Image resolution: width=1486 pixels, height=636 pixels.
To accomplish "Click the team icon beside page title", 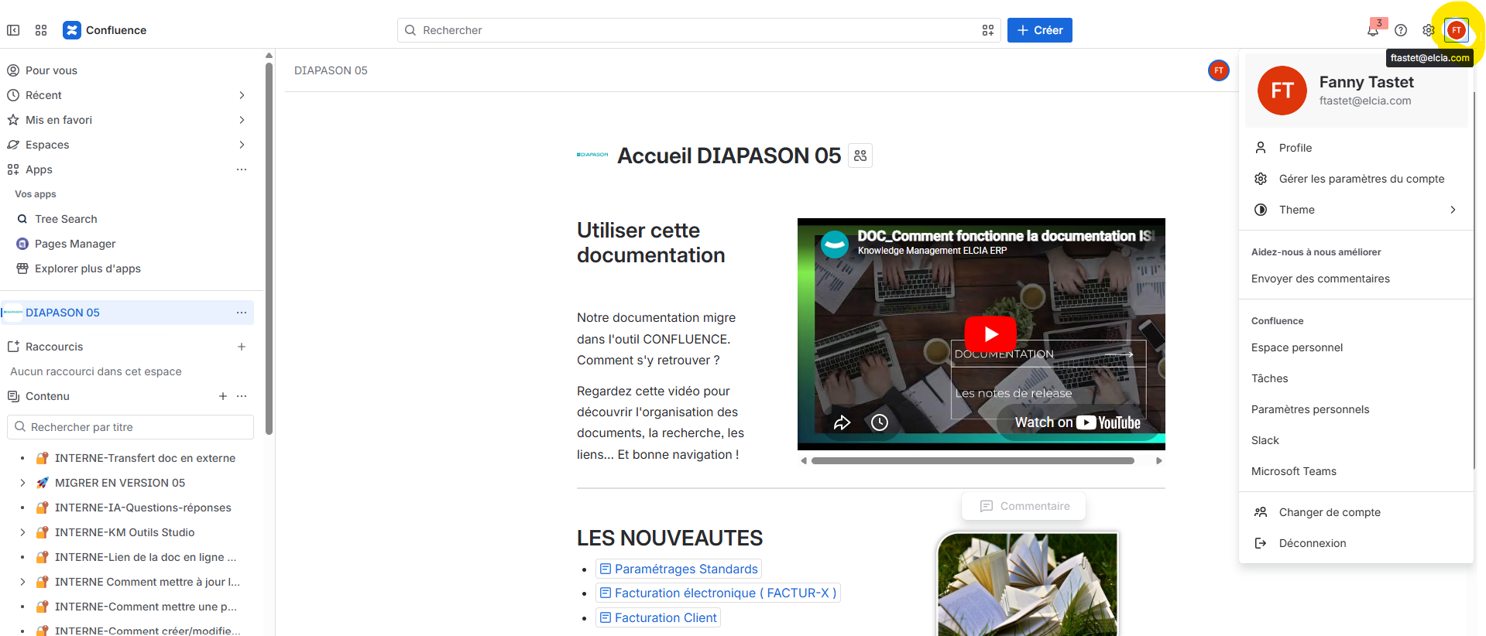I will pos(860,156).
